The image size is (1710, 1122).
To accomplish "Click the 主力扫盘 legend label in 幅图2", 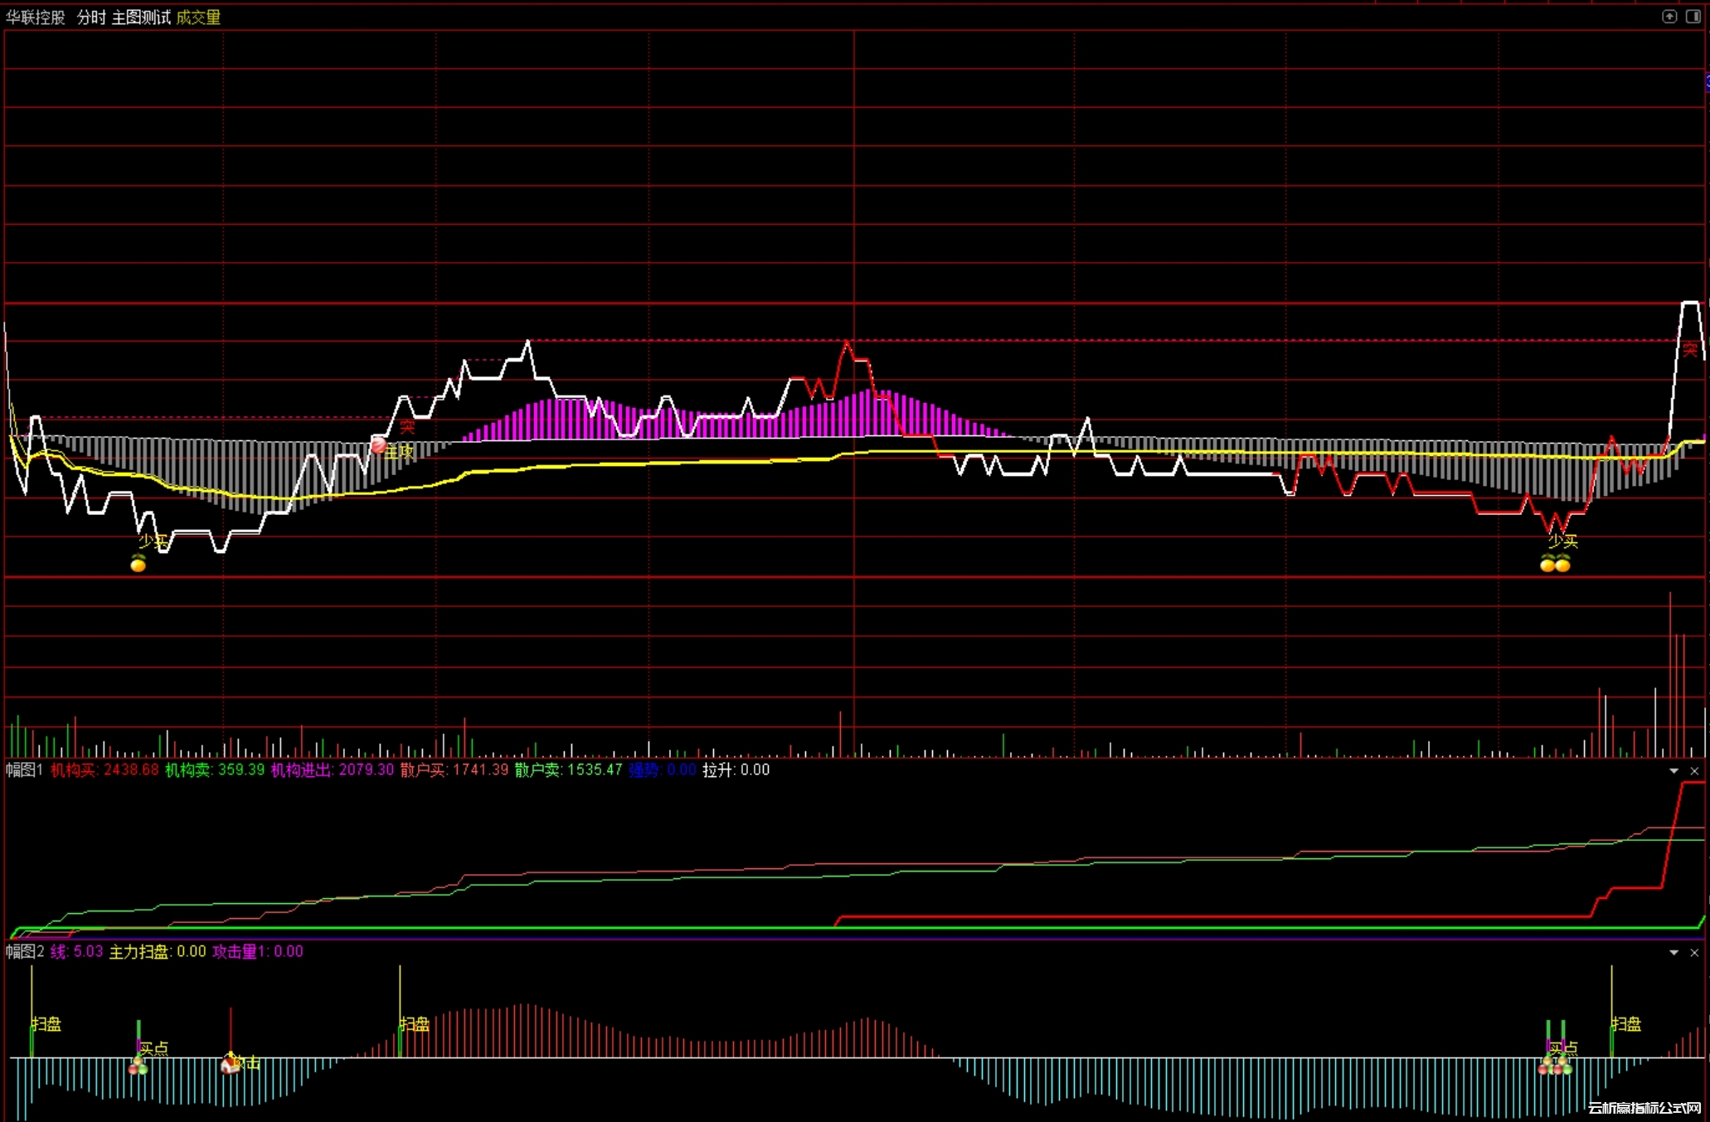I will coord(139,952).
